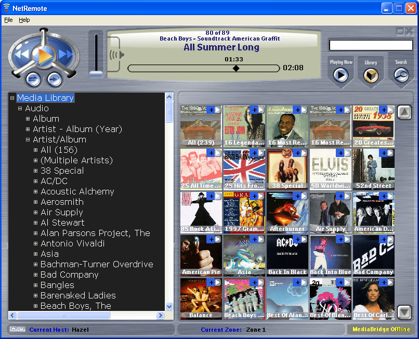
Task: Play the Beach Boys ... album arrow icon
Action: 261,283
